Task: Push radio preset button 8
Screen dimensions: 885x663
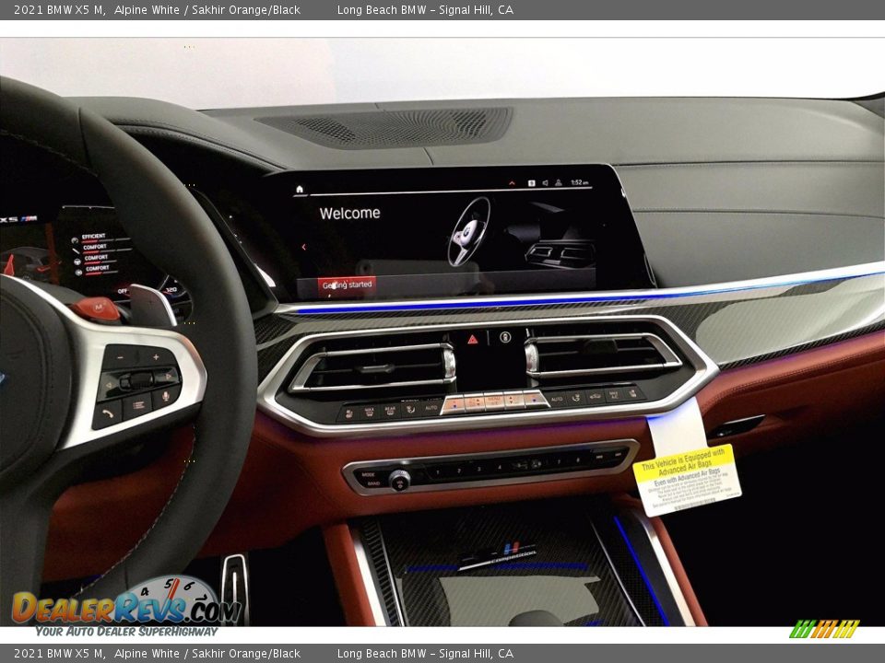Action: (x=578, y=459)
